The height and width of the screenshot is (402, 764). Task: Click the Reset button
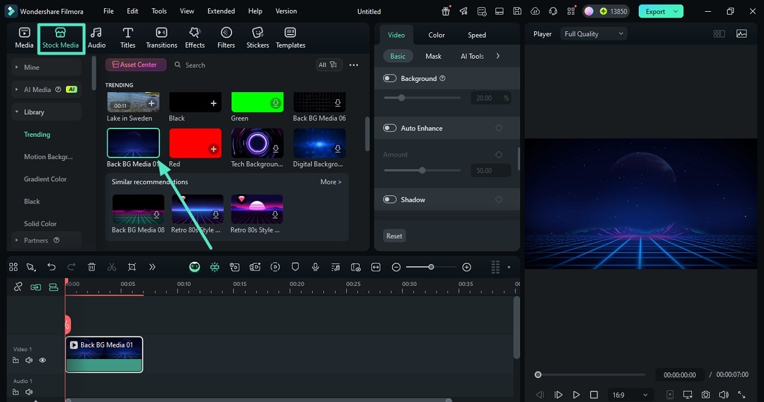tap(394, 236)
